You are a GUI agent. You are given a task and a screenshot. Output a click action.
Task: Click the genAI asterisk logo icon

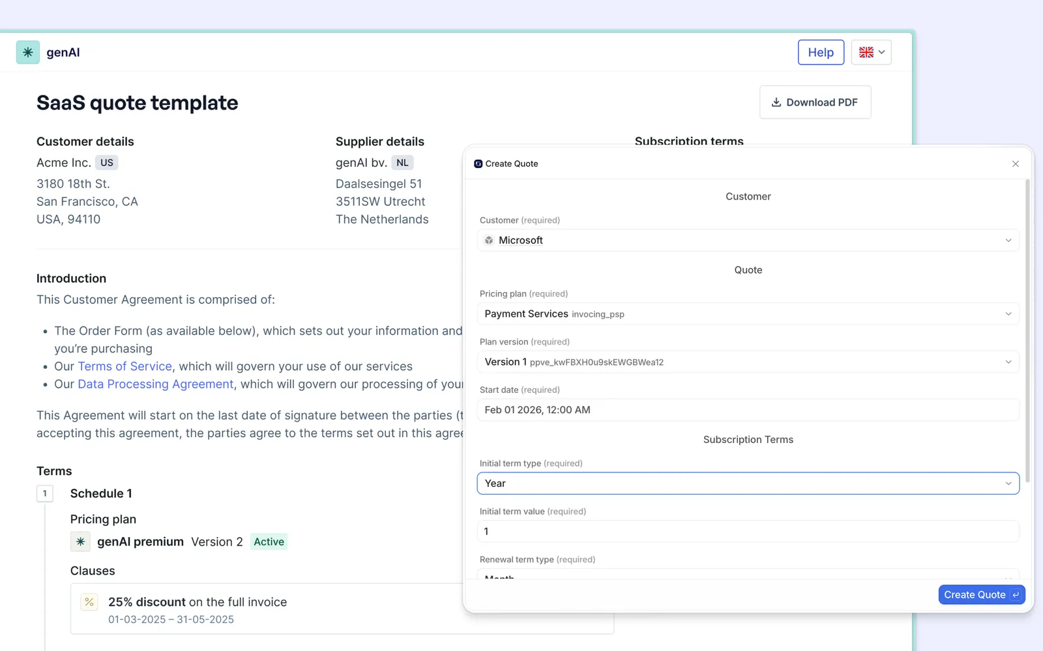point(28,52)
